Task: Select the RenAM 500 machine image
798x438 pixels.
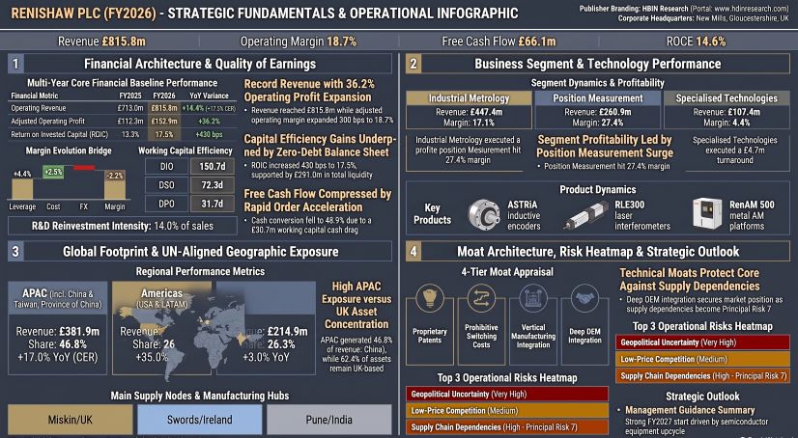Action: click(x=707, y=213)
